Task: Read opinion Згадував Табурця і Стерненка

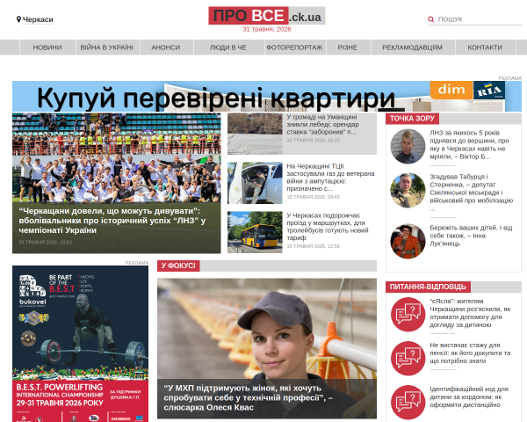Action: pyautogui.click(x=471, y=193)
